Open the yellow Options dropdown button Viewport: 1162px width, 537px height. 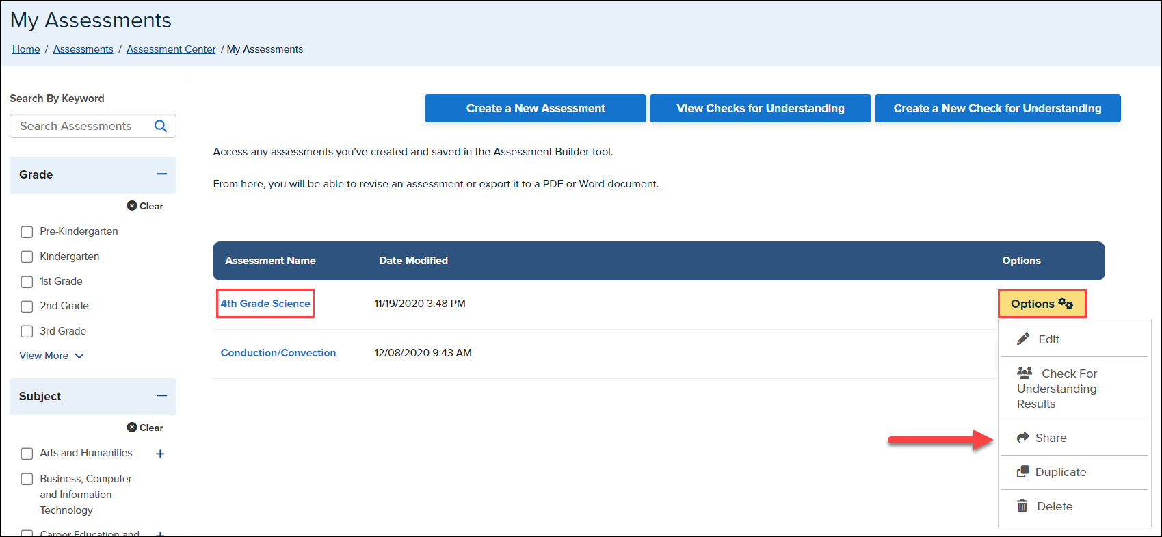tap(1042, 304)
